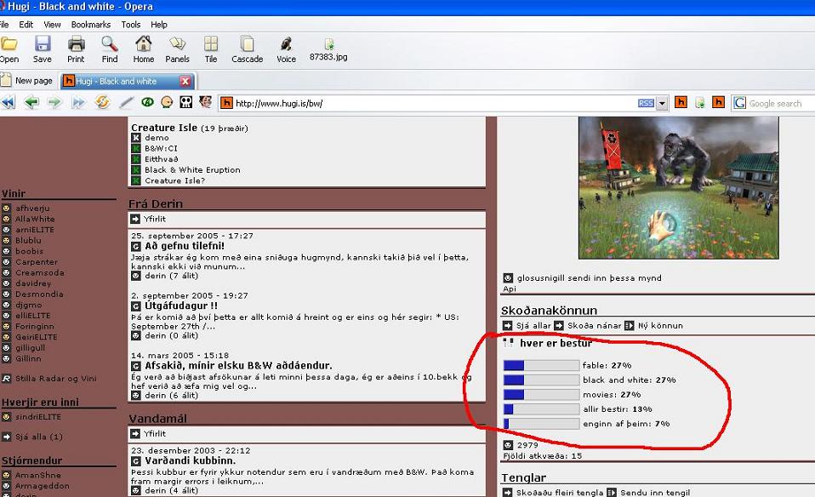Open the Útgáfudagur !! article
The height and width of the screenshot is (497, 815).
[181, 306]
